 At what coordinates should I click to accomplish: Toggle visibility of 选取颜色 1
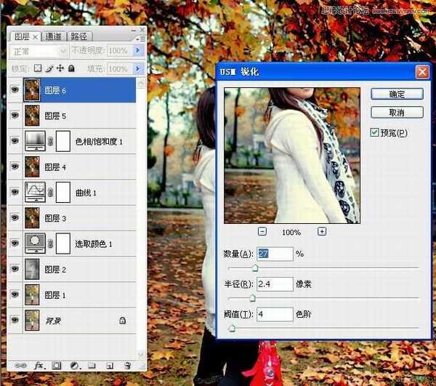15,243
